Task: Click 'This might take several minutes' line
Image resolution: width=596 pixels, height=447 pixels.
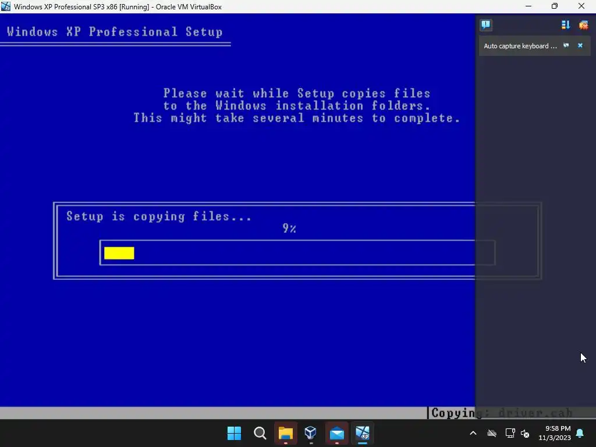Action: [x=297, y=118]
